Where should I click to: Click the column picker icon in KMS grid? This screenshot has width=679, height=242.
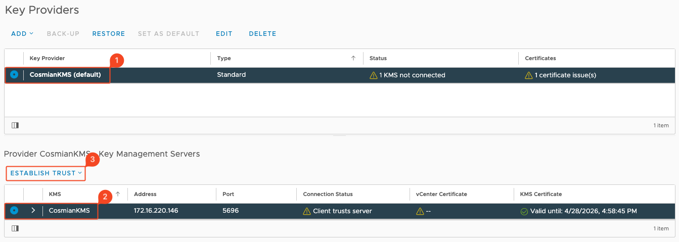click(x=15, y=228)
